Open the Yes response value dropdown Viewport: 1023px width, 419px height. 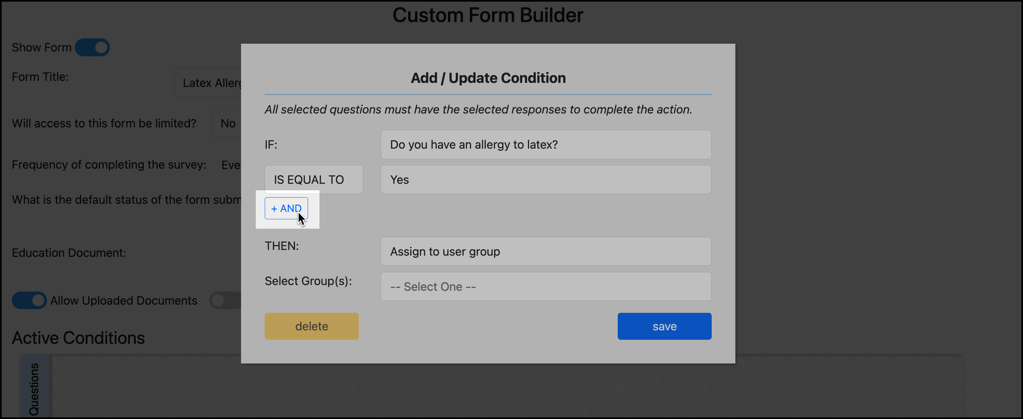coord(545,179)
